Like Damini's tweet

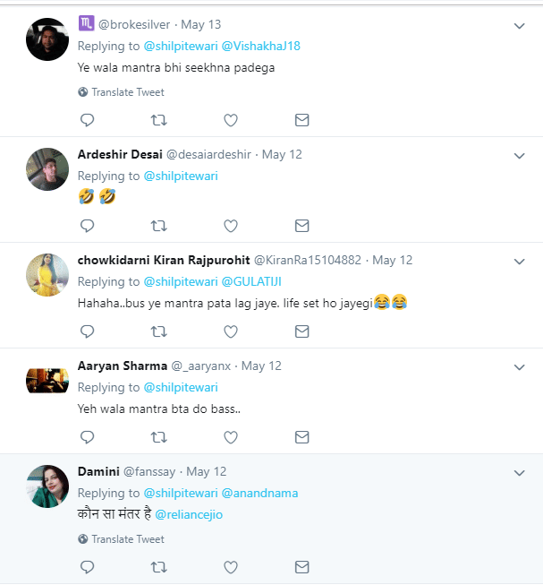230,567
